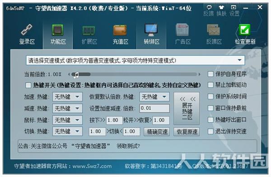The image size is (271, 177).
Task: Toggle the 热键开关 checkbox
Action: 28,85
